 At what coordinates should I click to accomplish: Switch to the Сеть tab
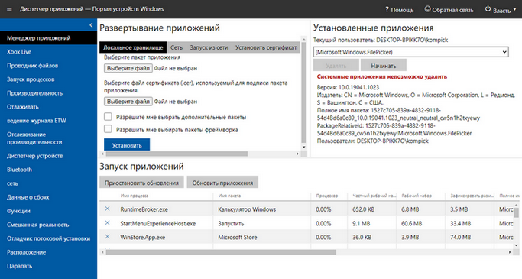click(x=177, y=47)
